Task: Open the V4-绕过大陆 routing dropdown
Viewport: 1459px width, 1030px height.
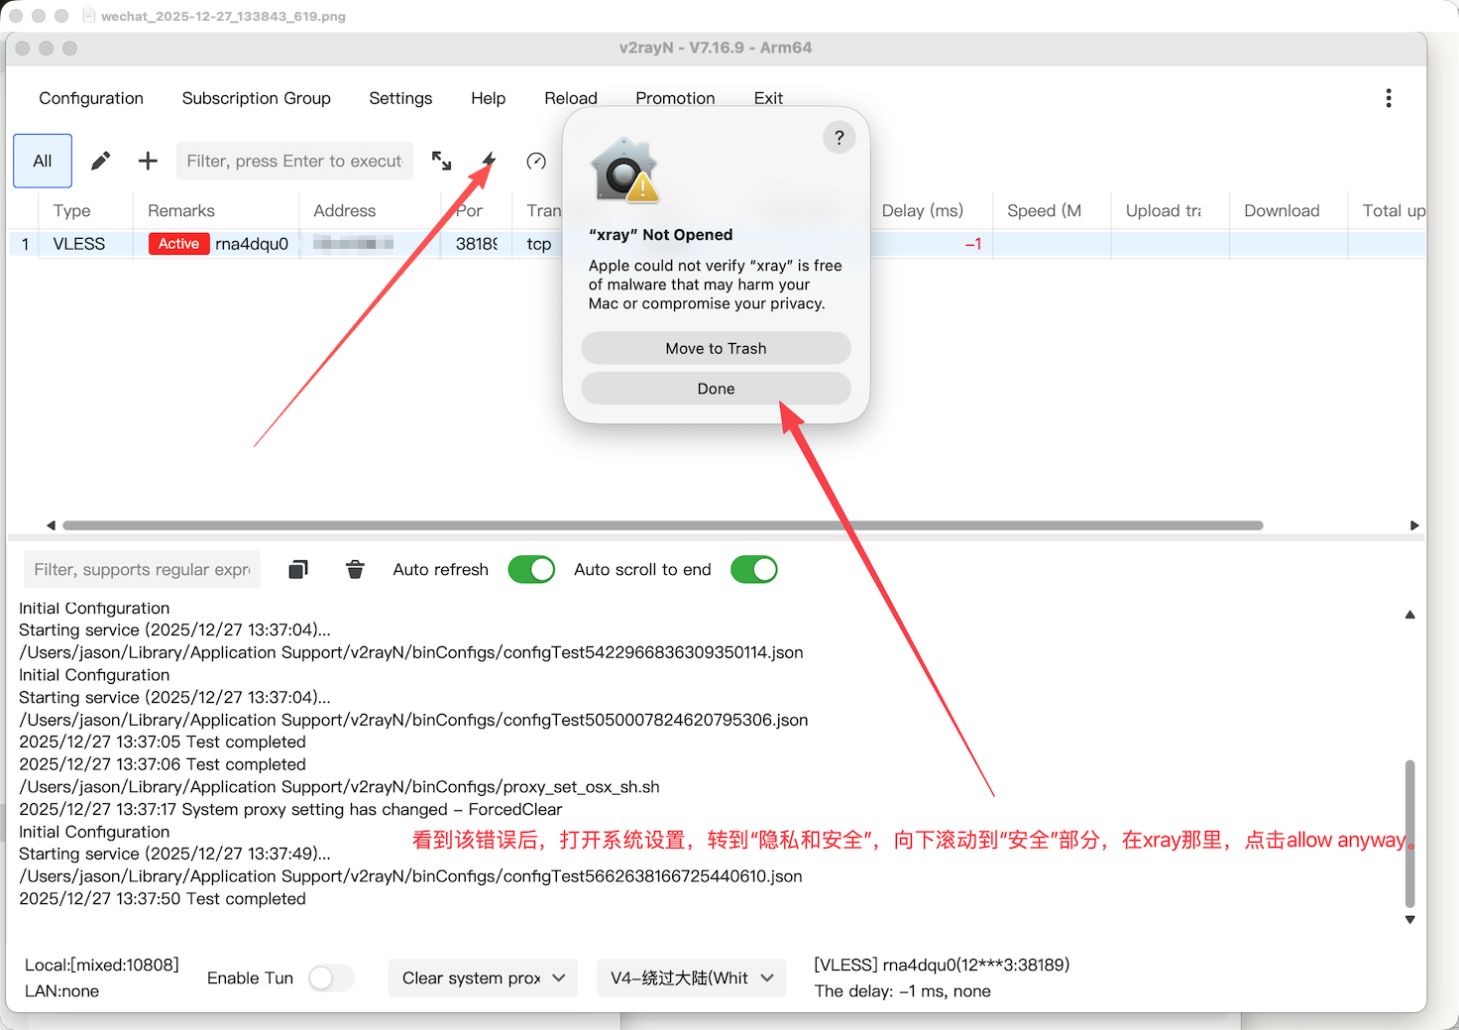Action: point(691,978)
